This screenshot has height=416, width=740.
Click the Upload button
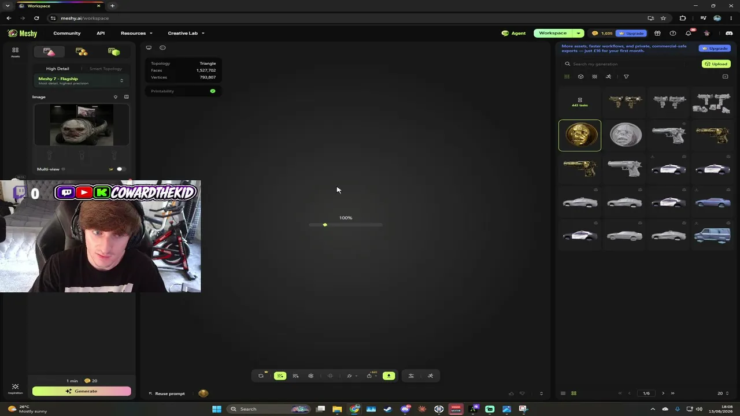tap(716, 64)
